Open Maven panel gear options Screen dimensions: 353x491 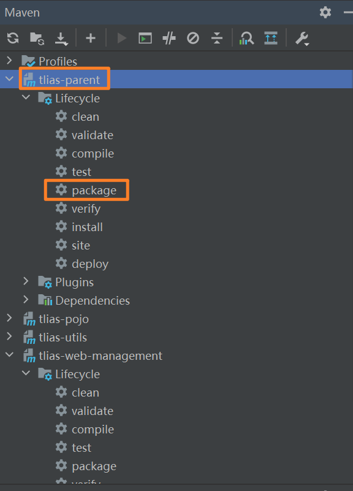tap(325, 12)
